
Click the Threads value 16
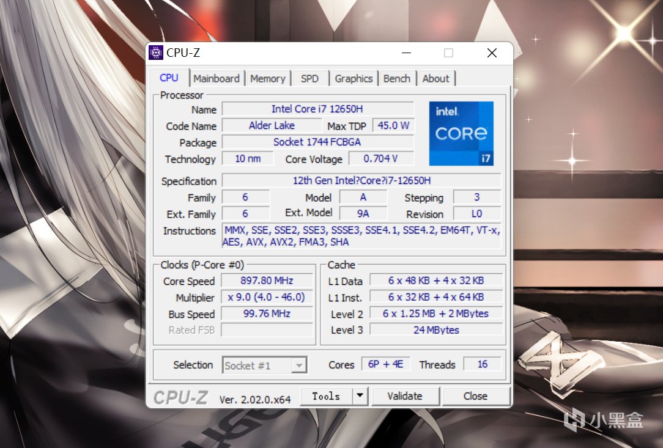(x=483, y=364)
